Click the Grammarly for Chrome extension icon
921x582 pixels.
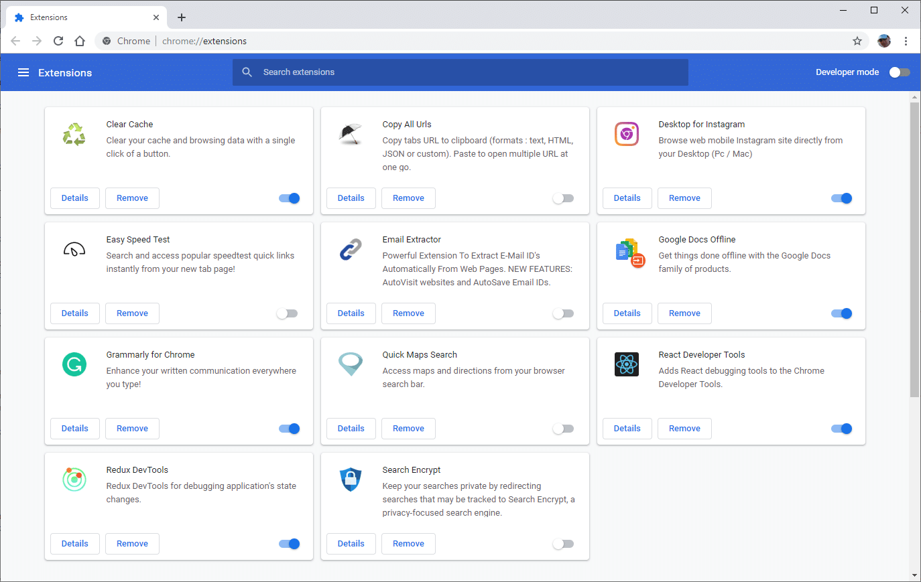coord(76,364)
